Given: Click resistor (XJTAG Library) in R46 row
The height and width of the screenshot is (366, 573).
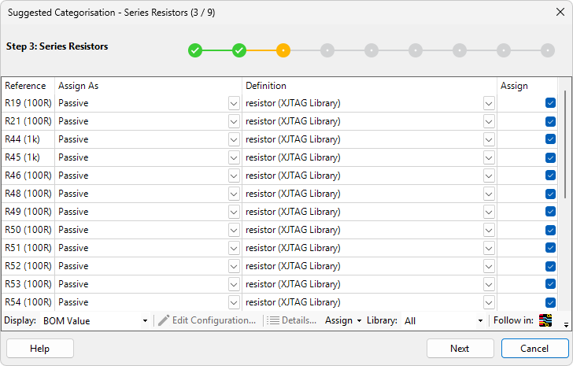Looking at the screenshot, I should tap(293, 176).
